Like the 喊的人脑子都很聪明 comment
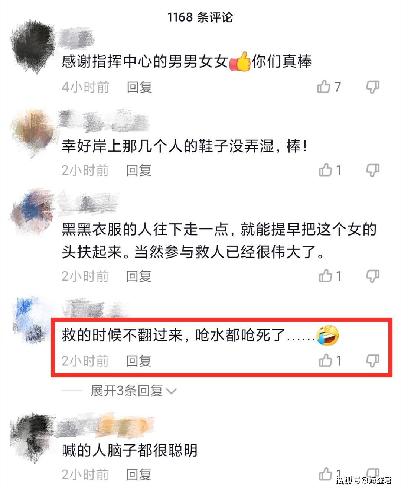 [x=325, y=474]
